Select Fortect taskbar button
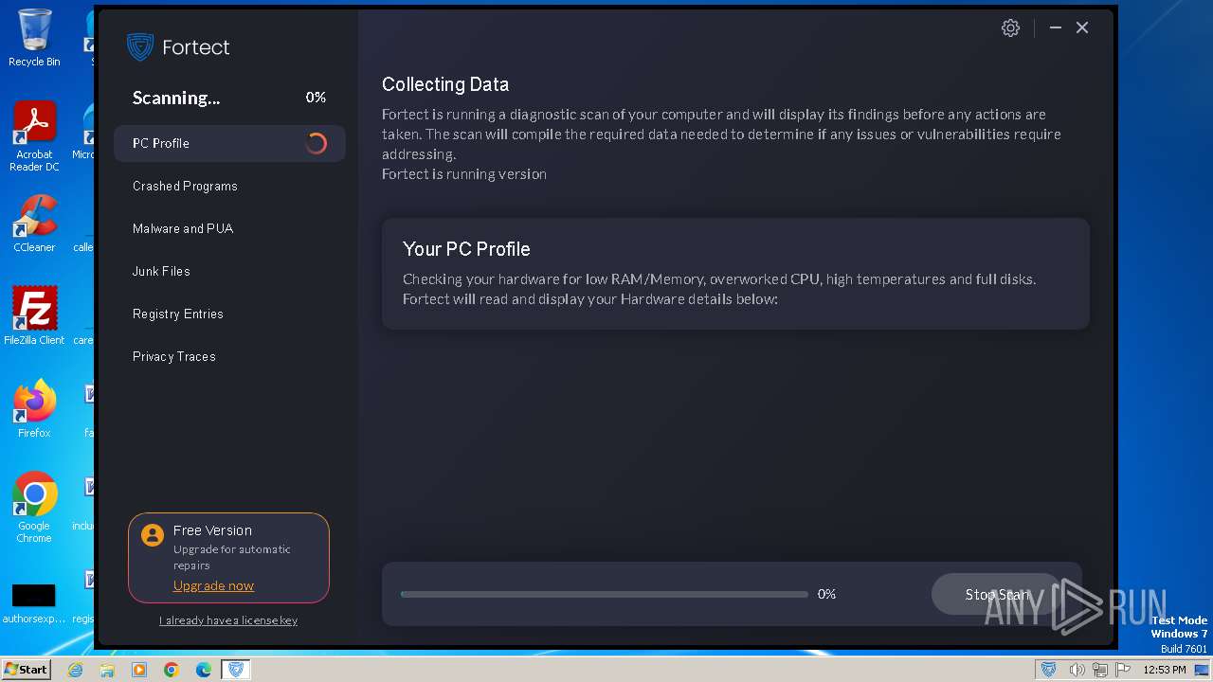1213x682 pixels. coord(236,670)
